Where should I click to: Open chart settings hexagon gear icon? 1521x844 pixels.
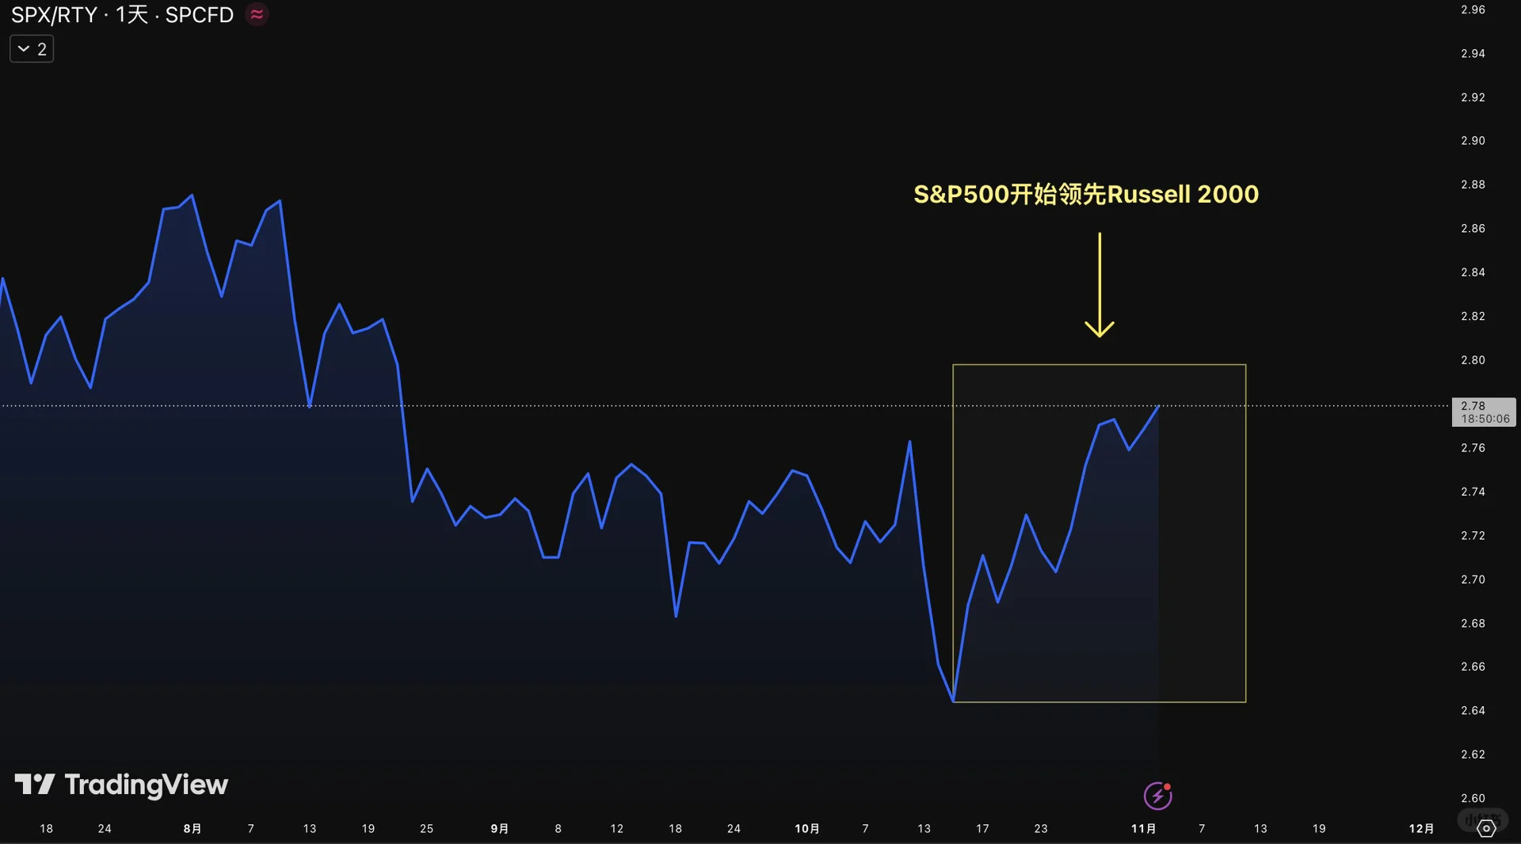tap(1486, 828)
